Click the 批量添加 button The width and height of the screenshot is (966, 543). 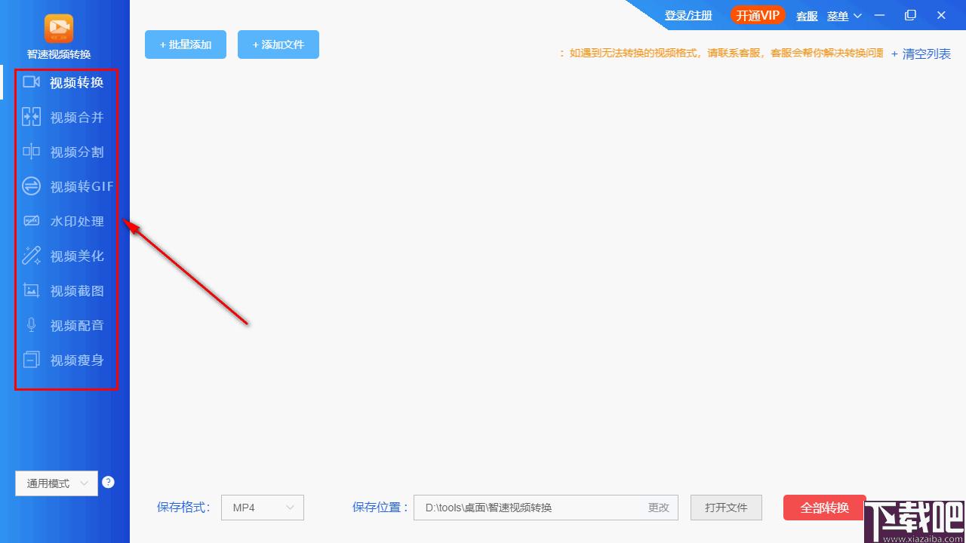186,44
